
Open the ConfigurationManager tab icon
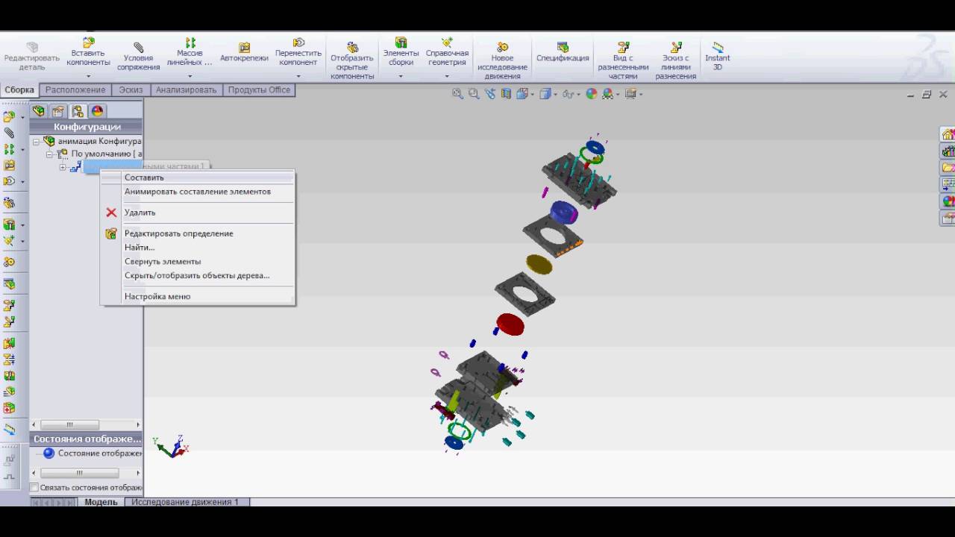point(78,111)
